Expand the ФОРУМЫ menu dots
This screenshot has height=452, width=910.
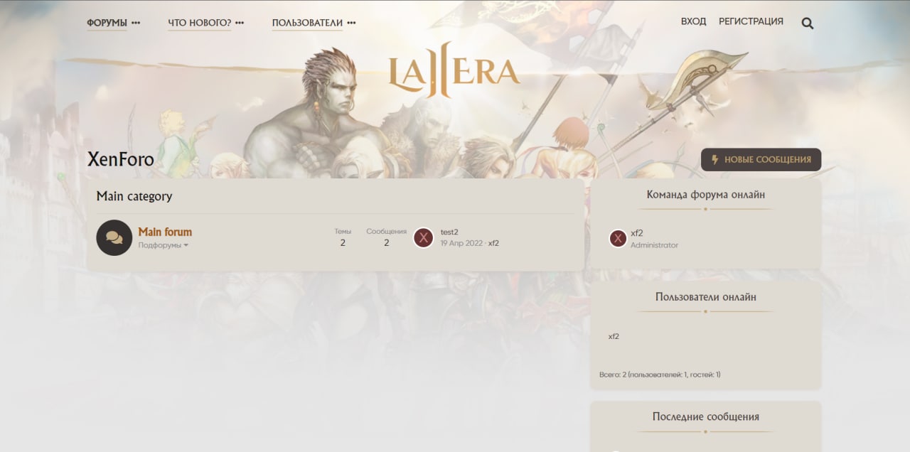136,23
